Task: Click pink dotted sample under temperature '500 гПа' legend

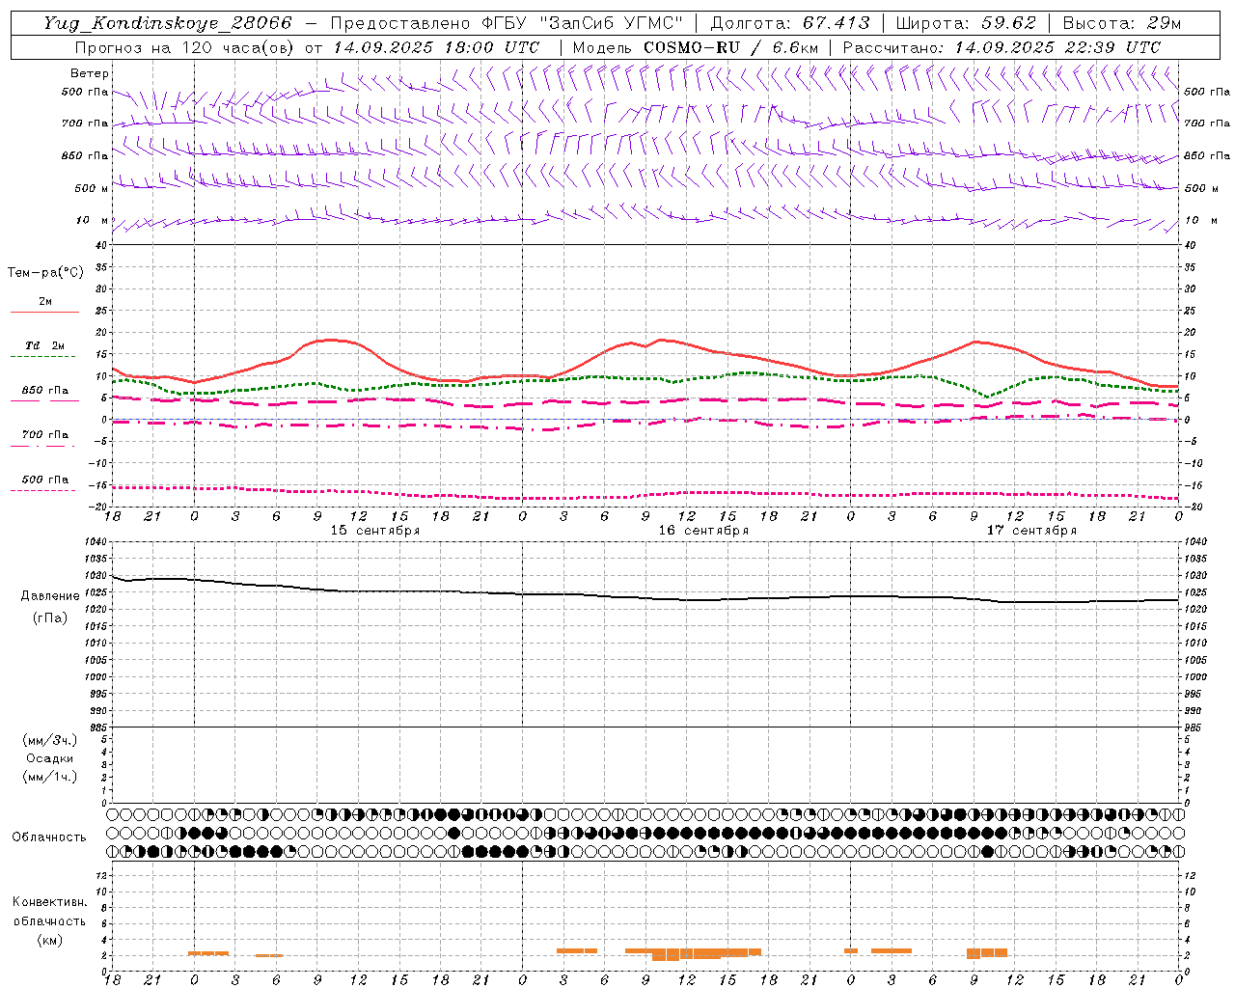Action: [x=43, y=490]
